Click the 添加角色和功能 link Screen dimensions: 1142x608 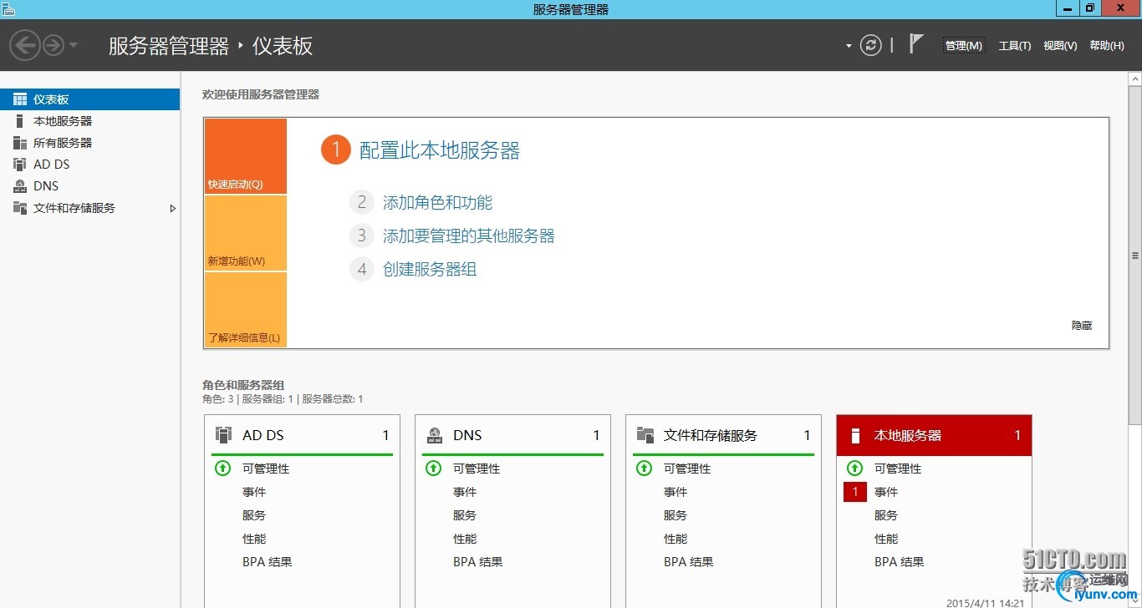coord(437,202)
